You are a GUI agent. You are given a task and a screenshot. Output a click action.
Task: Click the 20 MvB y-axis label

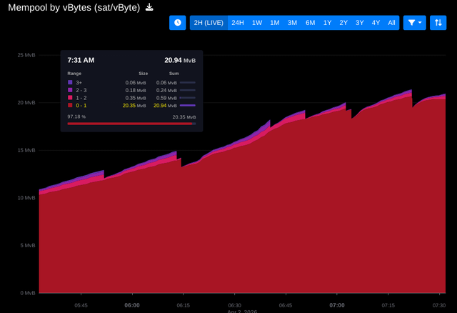[26, 103]
